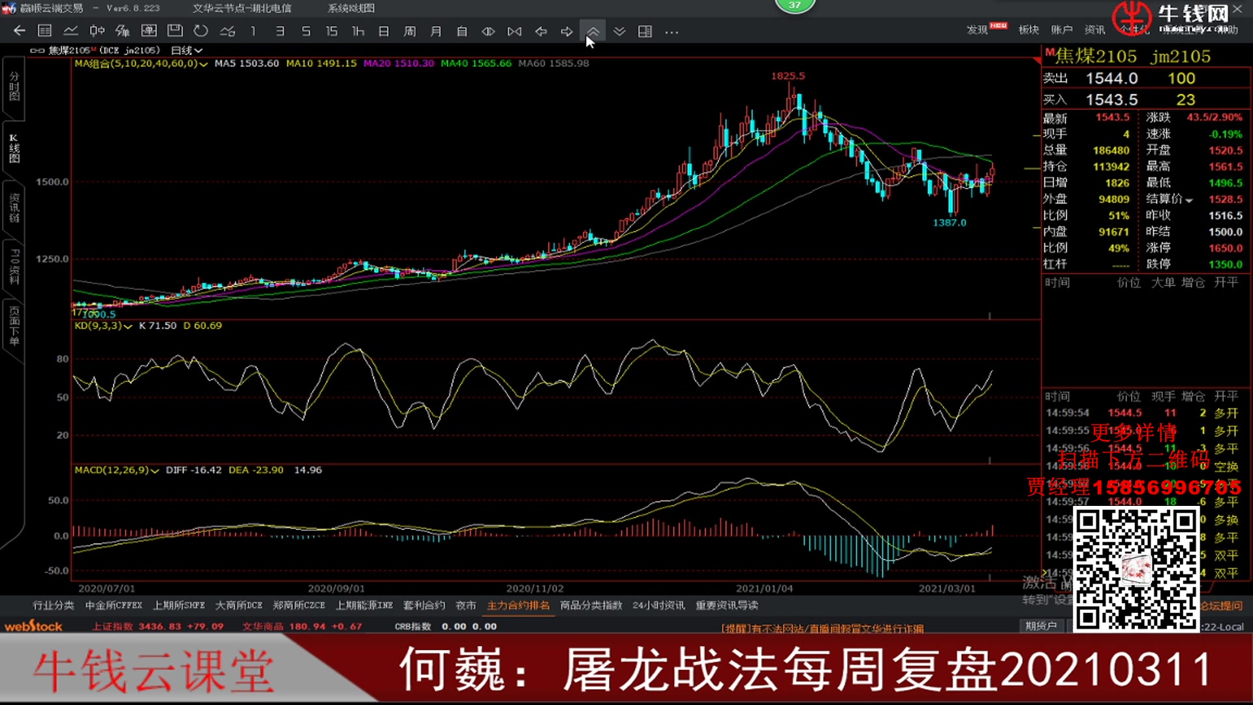
Task: Open the drawing tools icon
Action: [x=123, y=31]
